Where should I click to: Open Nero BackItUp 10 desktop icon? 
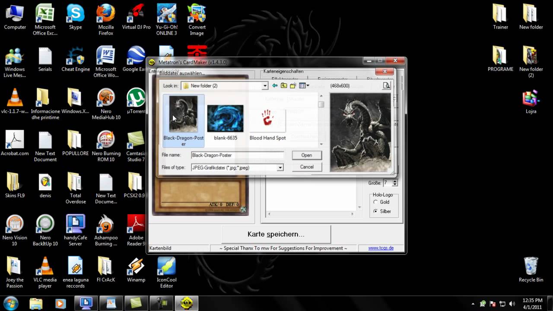(45, 230)
